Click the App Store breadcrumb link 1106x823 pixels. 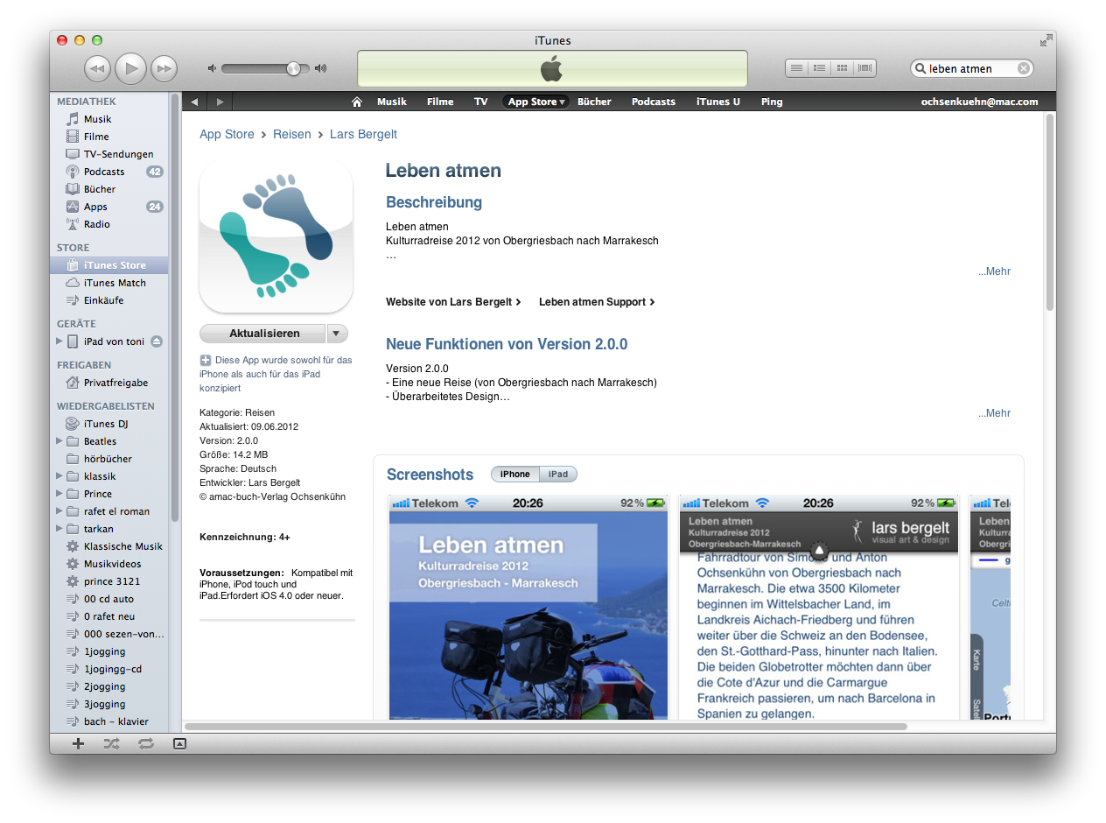click(227, 134)
